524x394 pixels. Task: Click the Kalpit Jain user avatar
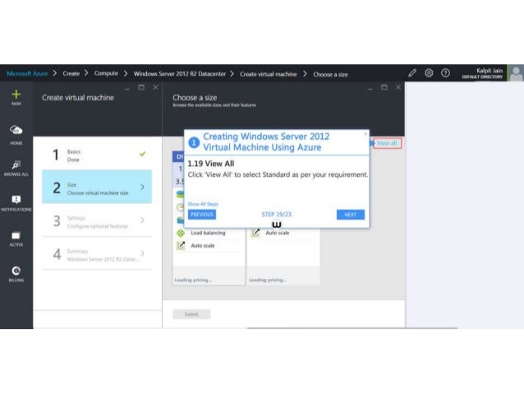pos(517,72)
